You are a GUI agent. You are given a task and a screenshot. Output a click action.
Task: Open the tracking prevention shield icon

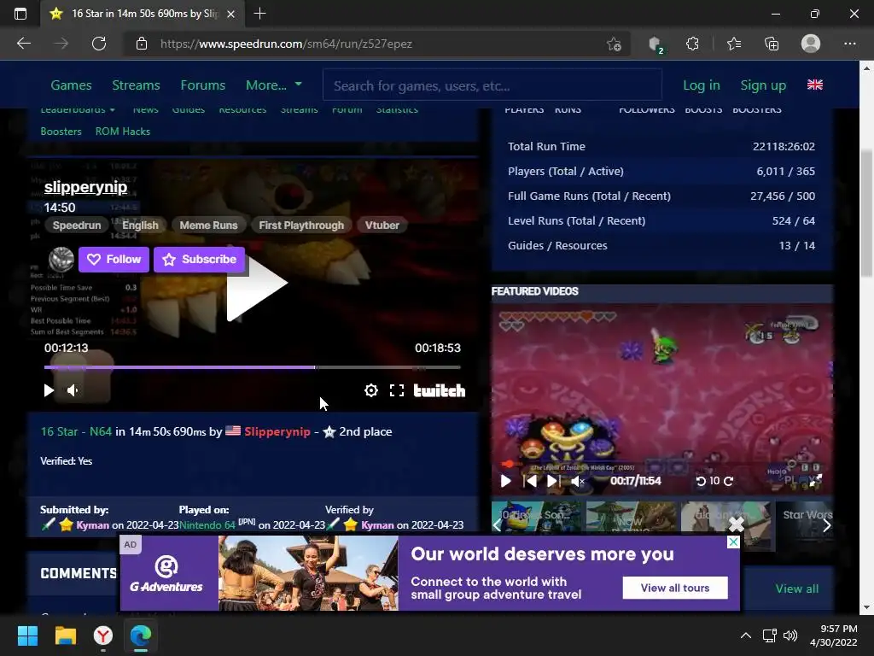click(x=656, y=44)
